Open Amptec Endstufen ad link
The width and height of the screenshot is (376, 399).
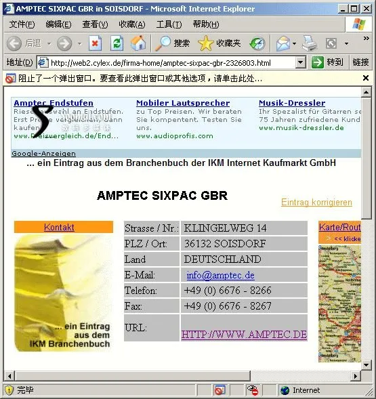coord(54,103)
